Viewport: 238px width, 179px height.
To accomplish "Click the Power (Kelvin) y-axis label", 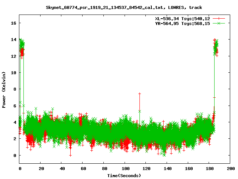I will pyautogui.click(x=4, y=90).
